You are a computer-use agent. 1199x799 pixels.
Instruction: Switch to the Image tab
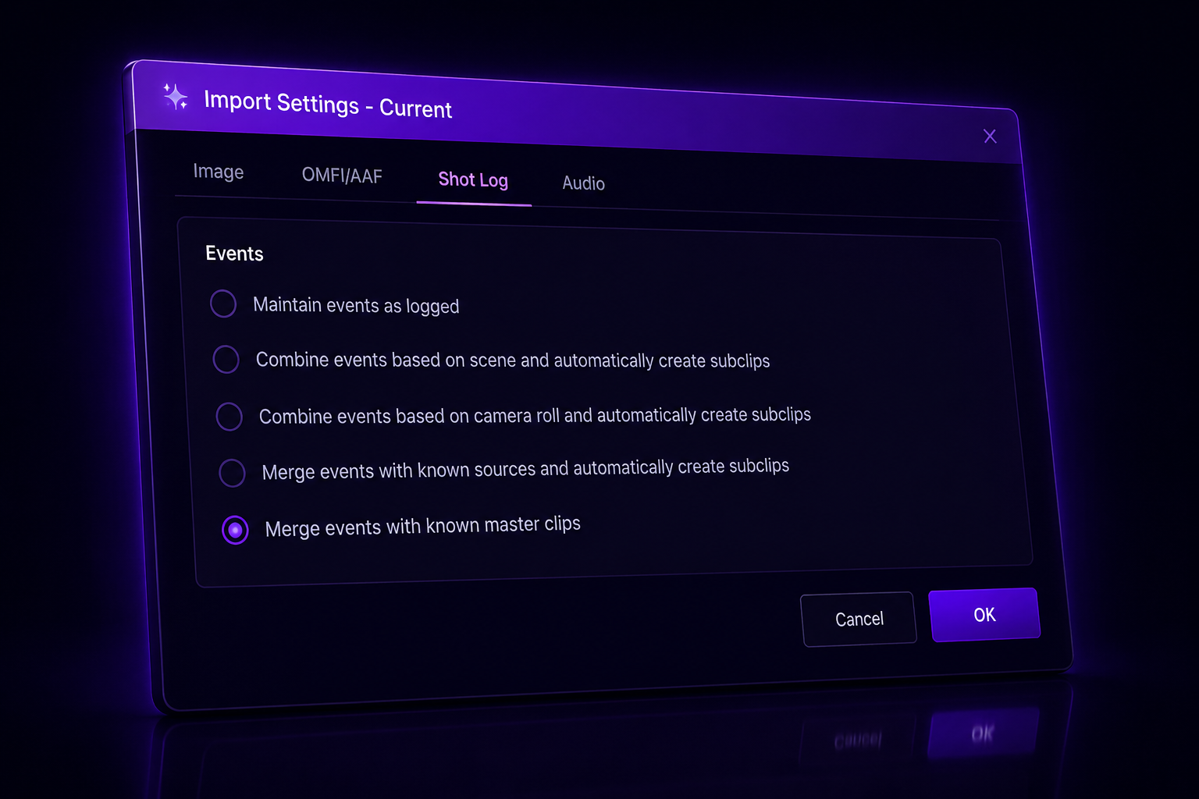click(x=219, y=172)
